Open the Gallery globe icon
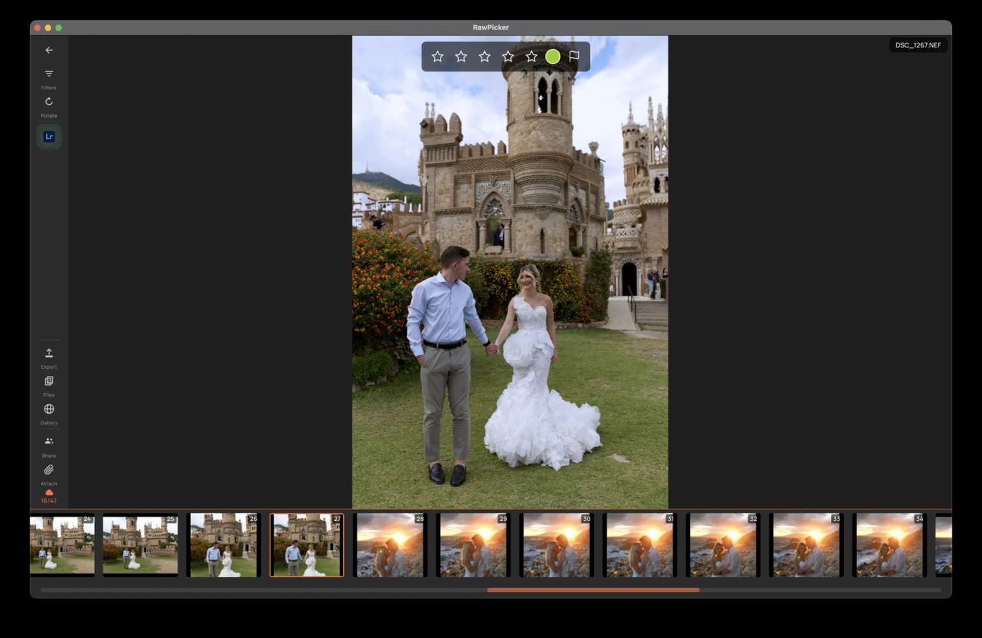The image size is (982, 638). 49,410
